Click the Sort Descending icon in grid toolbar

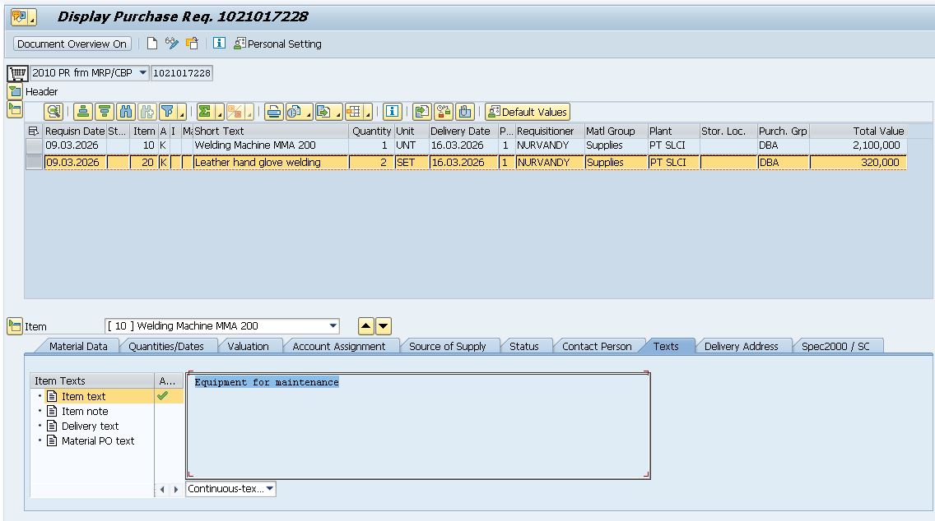tap(104, 112)
